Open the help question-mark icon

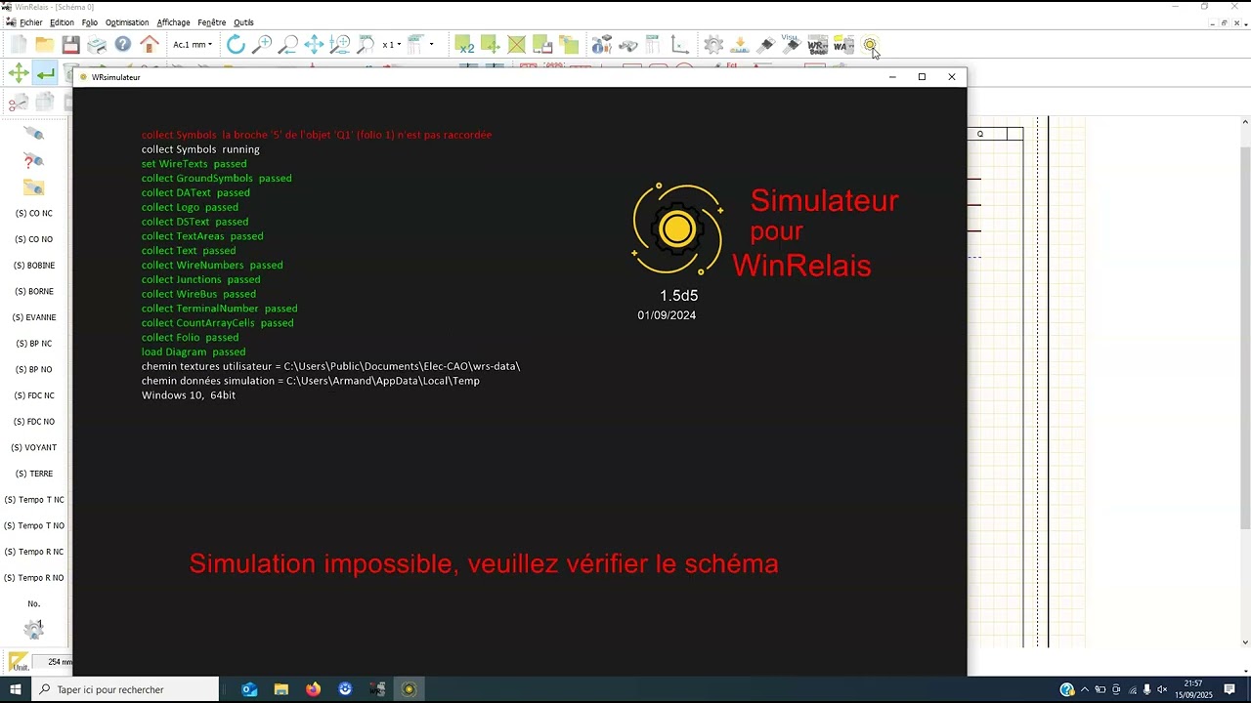point(123,45)
